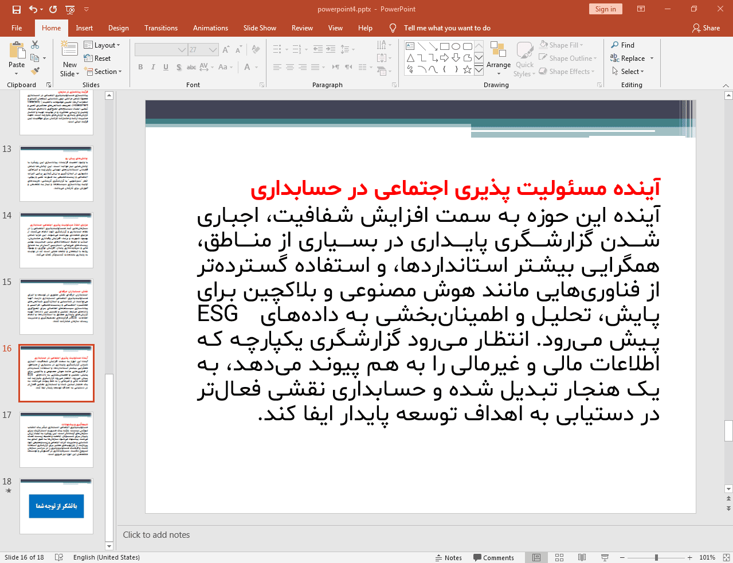The image size is (733, 563).
Task: Expand the shapes gallery More button
Action: click(479, 69)
